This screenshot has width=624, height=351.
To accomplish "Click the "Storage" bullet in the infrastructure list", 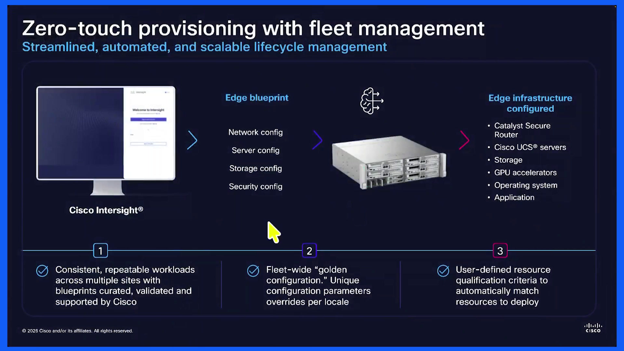I will click(505, 160).
